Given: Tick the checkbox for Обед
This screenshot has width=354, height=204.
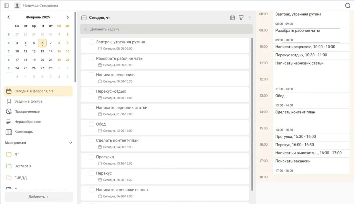Looking at the screenshot, I should pos(91,124).
